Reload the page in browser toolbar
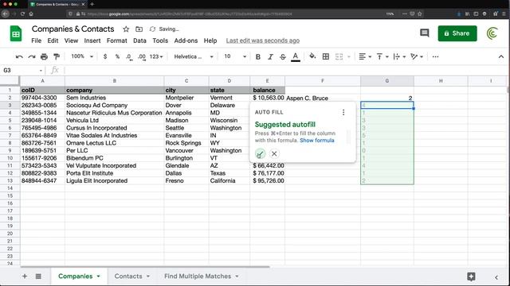The height and width of the screenshot is (286, 510). (x=22, y=14)
